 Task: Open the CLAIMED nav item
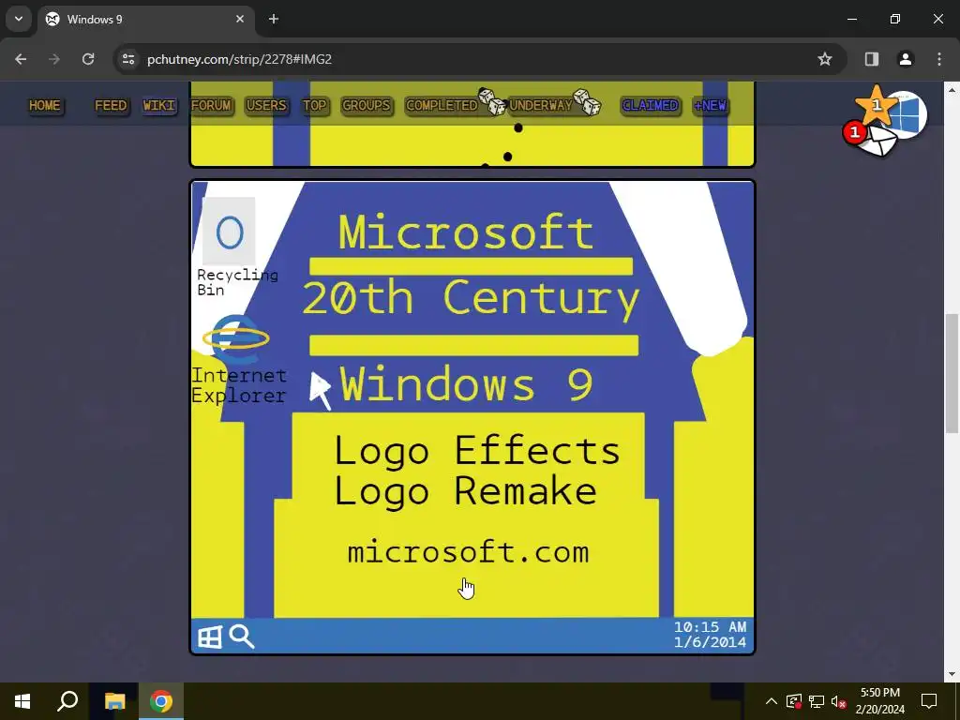pyautogui.click(x=651, y=105)
